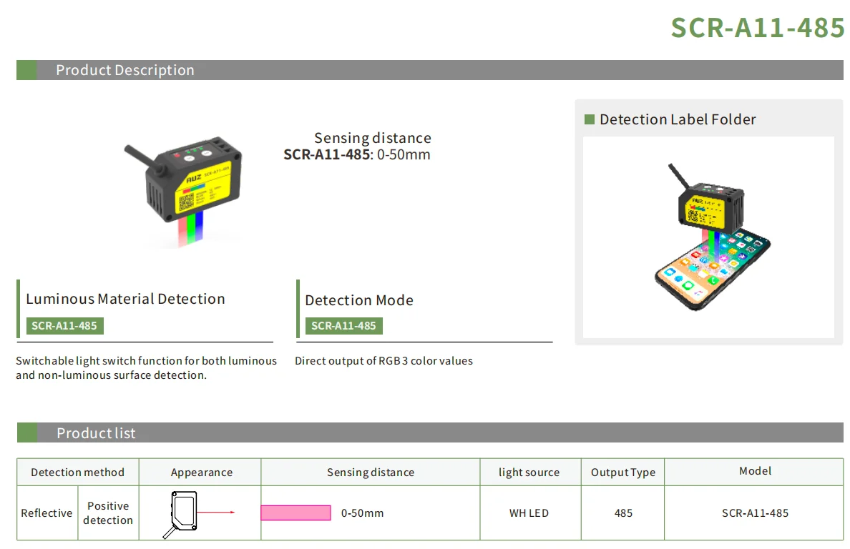Select the '485' output type cell
Viewport: 850px width, 549px height.
623,513
